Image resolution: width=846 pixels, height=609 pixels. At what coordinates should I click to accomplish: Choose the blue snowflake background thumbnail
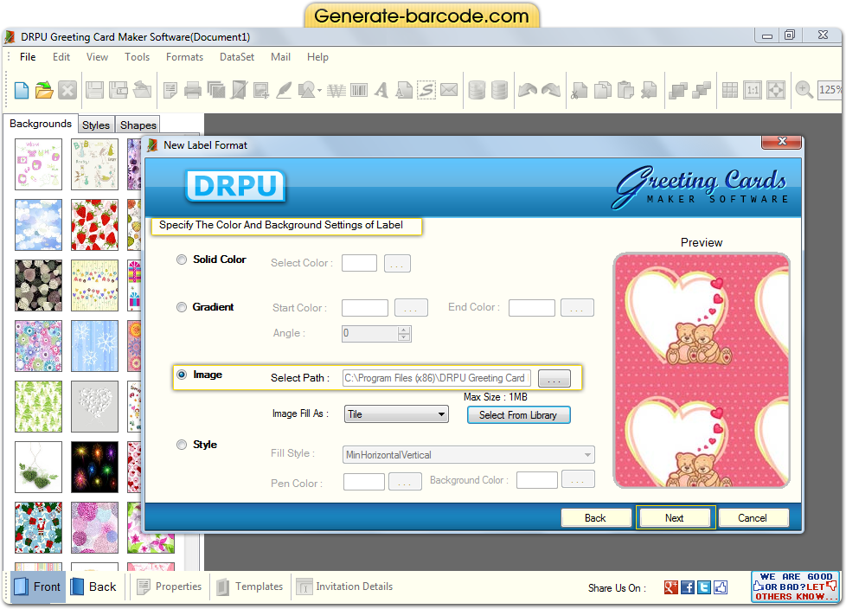point(94,346)
